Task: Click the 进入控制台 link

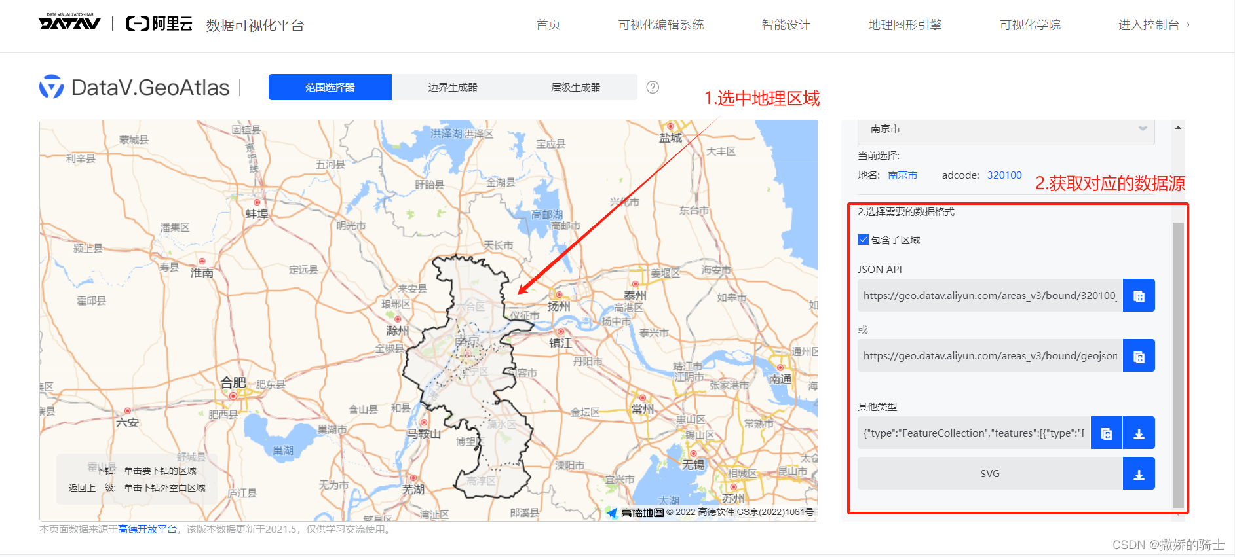Action: [1154, 25]
